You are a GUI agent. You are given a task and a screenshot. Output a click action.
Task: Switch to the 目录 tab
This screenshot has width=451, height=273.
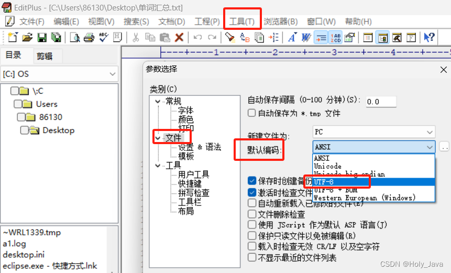tap(14, 55)
